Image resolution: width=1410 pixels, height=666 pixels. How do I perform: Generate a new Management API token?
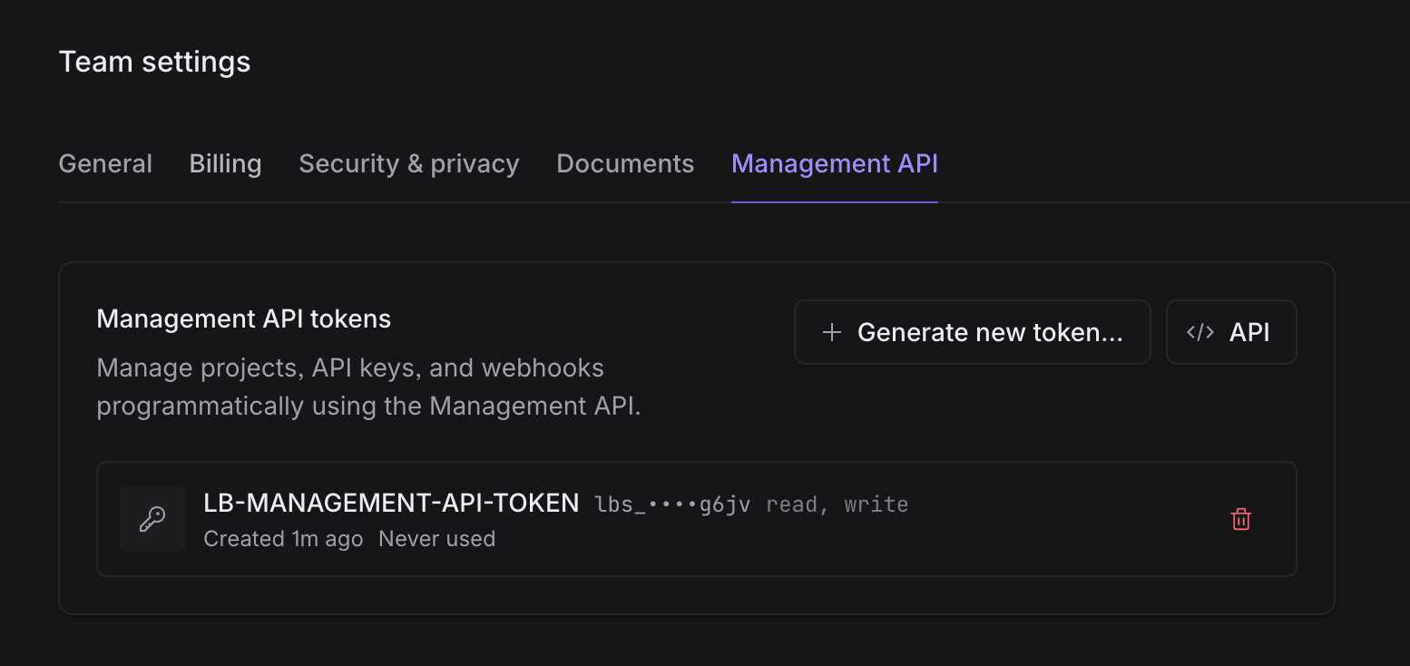tap(972, 332)
